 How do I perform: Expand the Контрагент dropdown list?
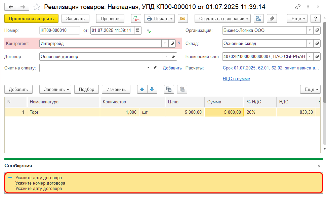click(165, 43)
